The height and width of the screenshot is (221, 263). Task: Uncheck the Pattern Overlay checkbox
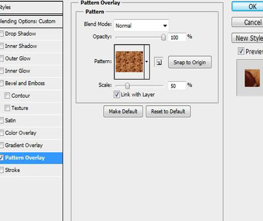(2, 158)
